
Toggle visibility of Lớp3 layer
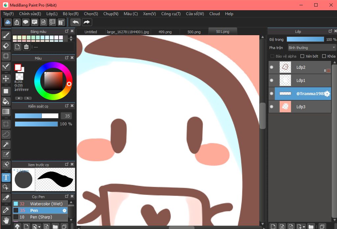click(x=272, y=107)
